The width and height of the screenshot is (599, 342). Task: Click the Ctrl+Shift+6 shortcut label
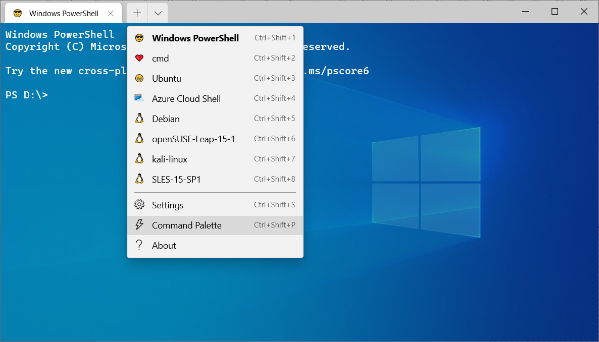point(275,139)
